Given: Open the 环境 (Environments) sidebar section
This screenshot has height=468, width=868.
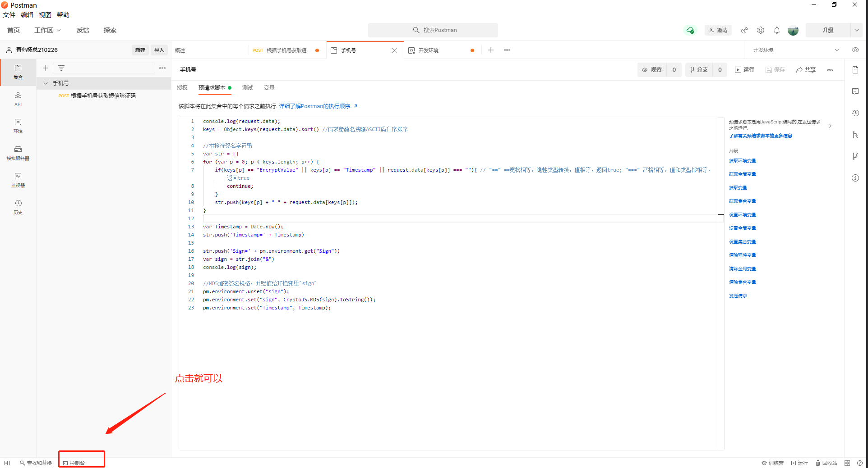Looking at the screenshot, I should pyautogui.click(x=18, y=126).
